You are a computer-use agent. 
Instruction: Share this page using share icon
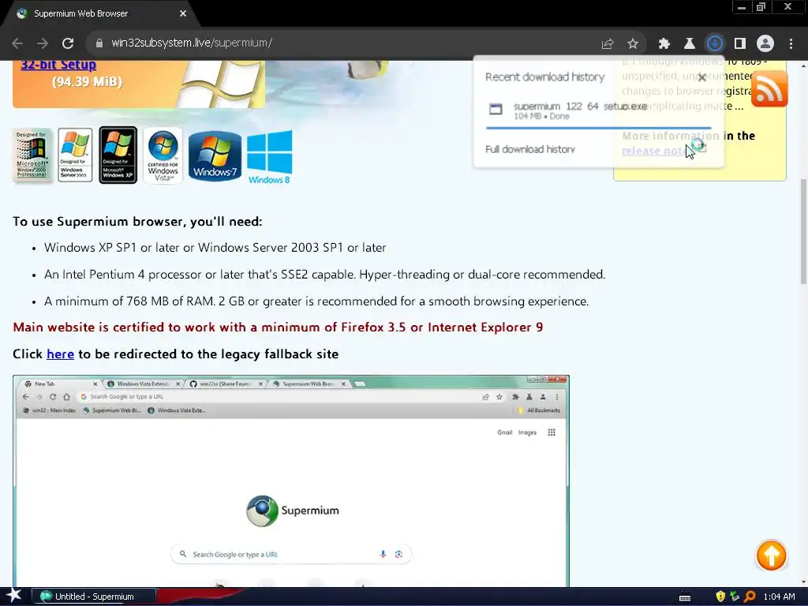(x=608, y=44)
